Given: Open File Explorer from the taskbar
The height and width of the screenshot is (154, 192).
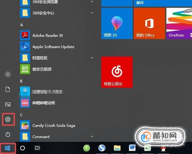Looking at the screenshot, I should [117, 148].
